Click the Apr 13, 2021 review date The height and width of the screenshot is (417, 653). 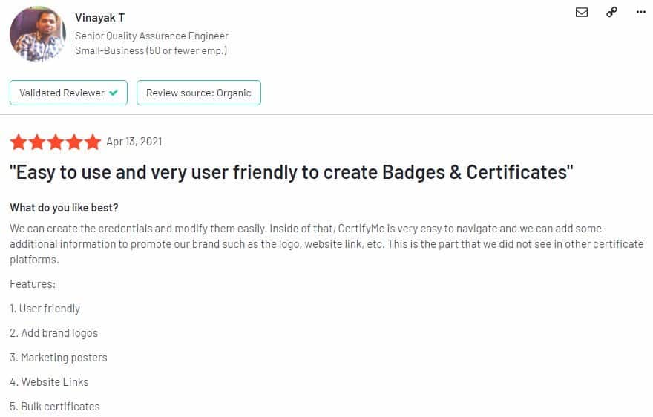[x=134, y=142]
